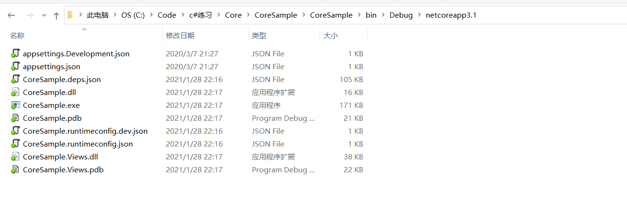The image size is (627, 200).
Task: Click the CoreSample.Views.dll file icon
Action: tap(16, 157)
